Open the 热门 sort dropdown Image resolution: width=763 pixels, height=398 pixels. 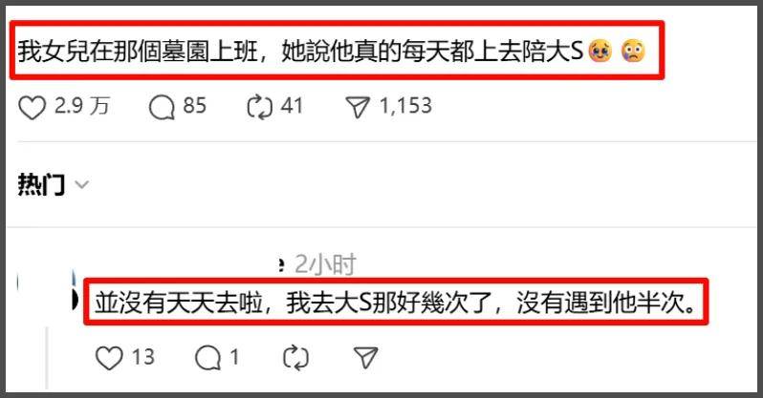[54, 184]
